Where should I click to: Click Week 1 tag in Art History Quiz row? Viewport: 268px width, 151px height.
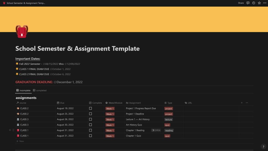point(110,125)
